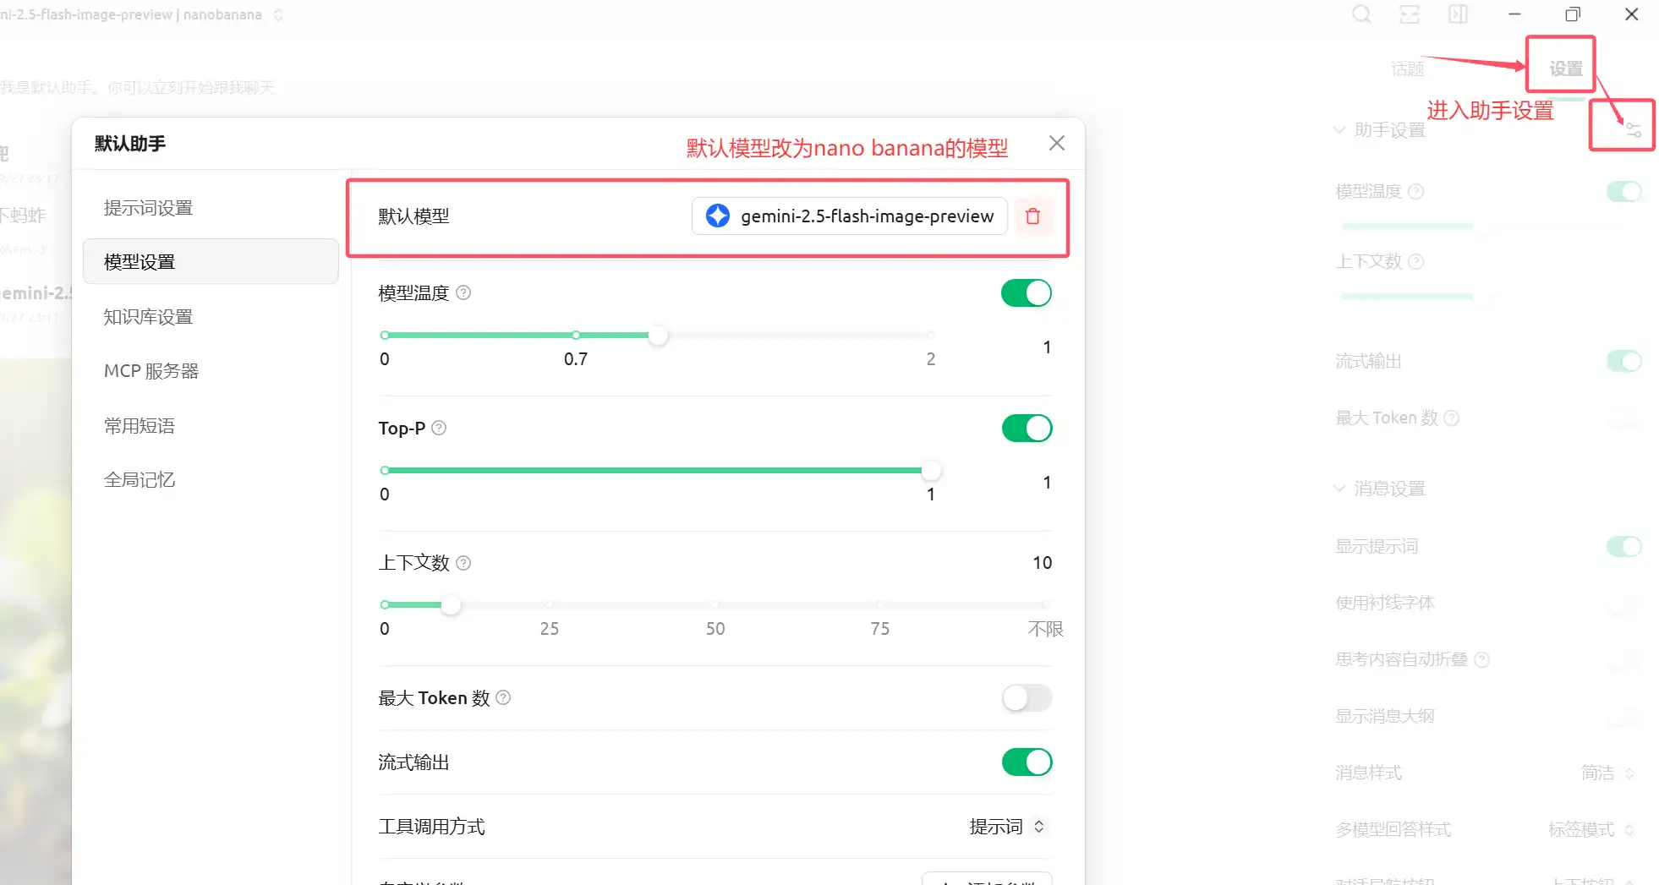The height and width of the screenshot is (885, 1659).
Task: Click the 0.7 mark on temperature slider
Action: click(576, 359)
